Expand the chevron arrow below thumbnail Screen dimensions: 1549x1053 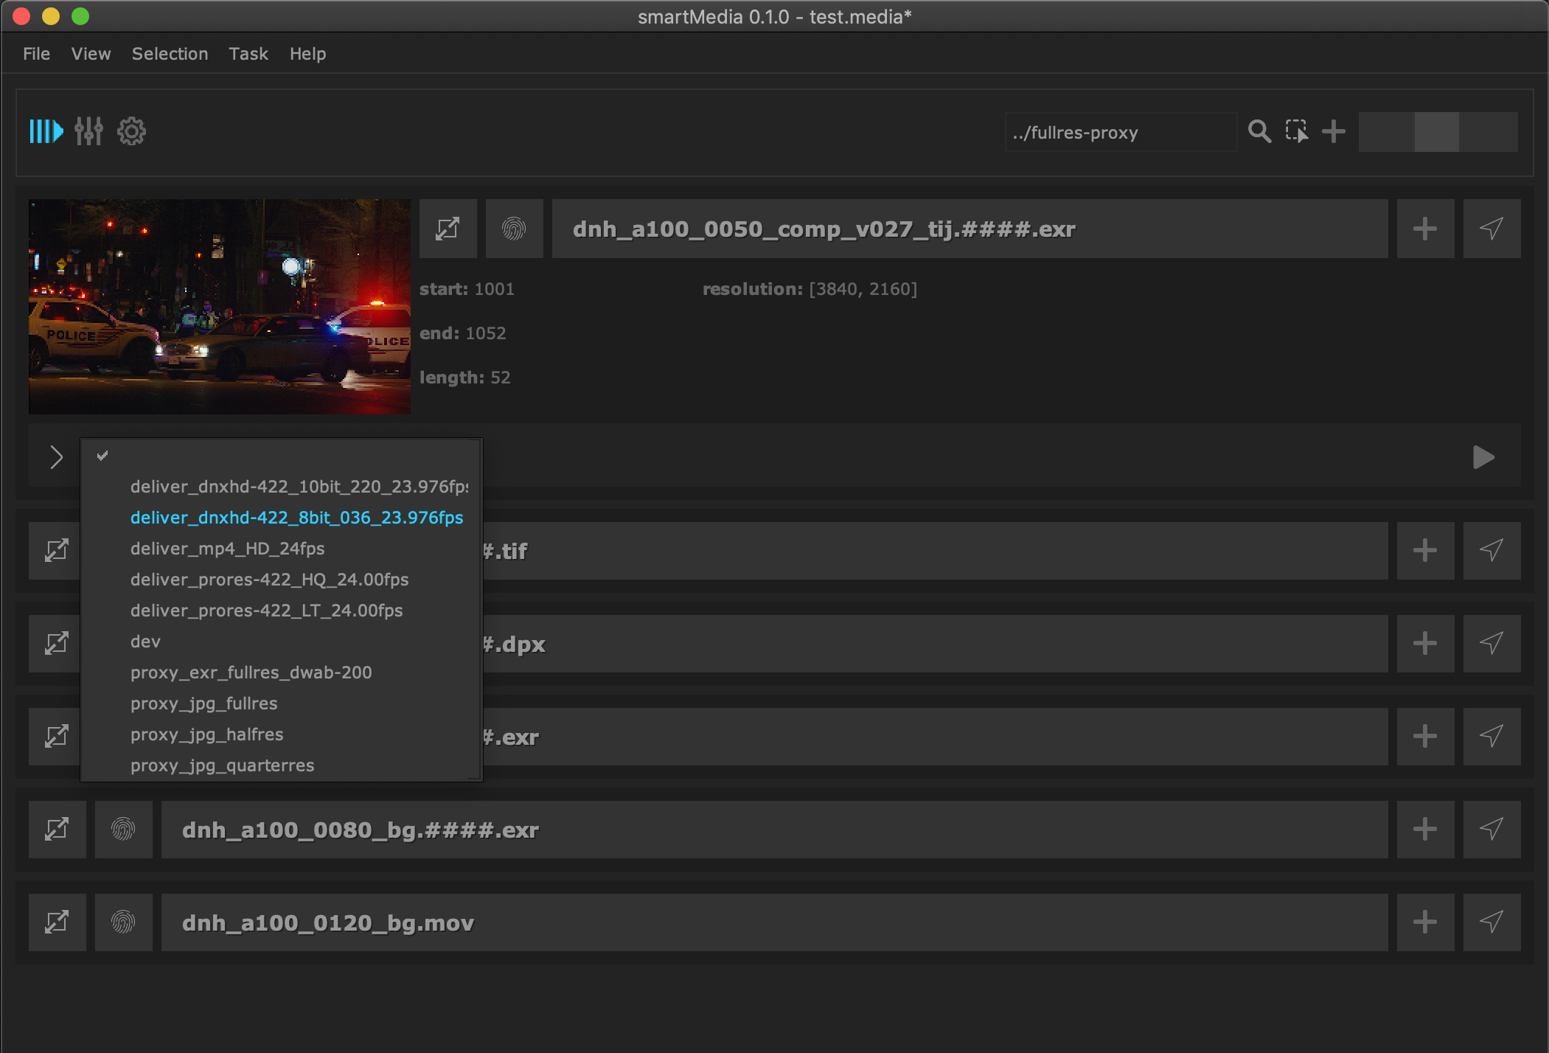[56, 457]
